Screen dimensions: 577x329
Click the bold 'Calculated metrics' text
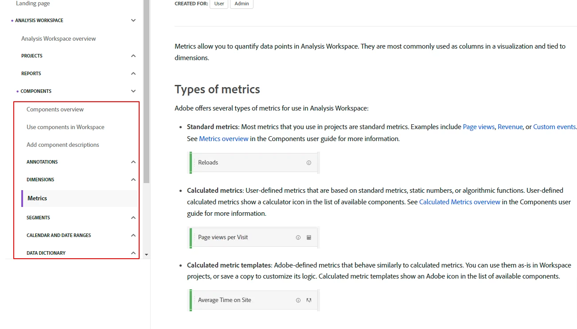pyautogui.click(x=214, y=191)
